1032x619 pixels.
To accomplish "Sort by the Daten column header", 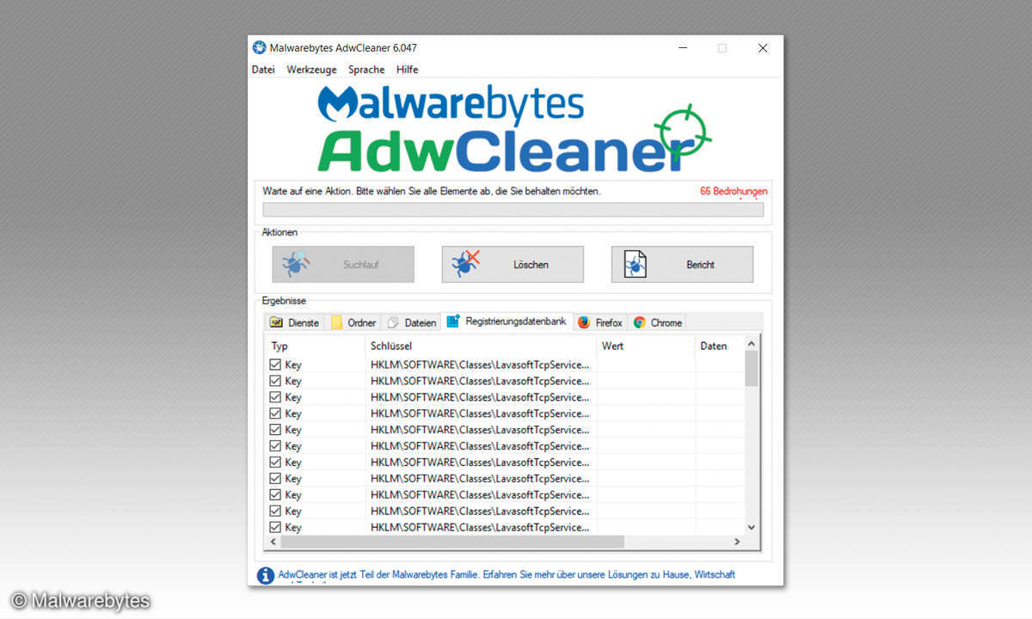I will point(720,346).
